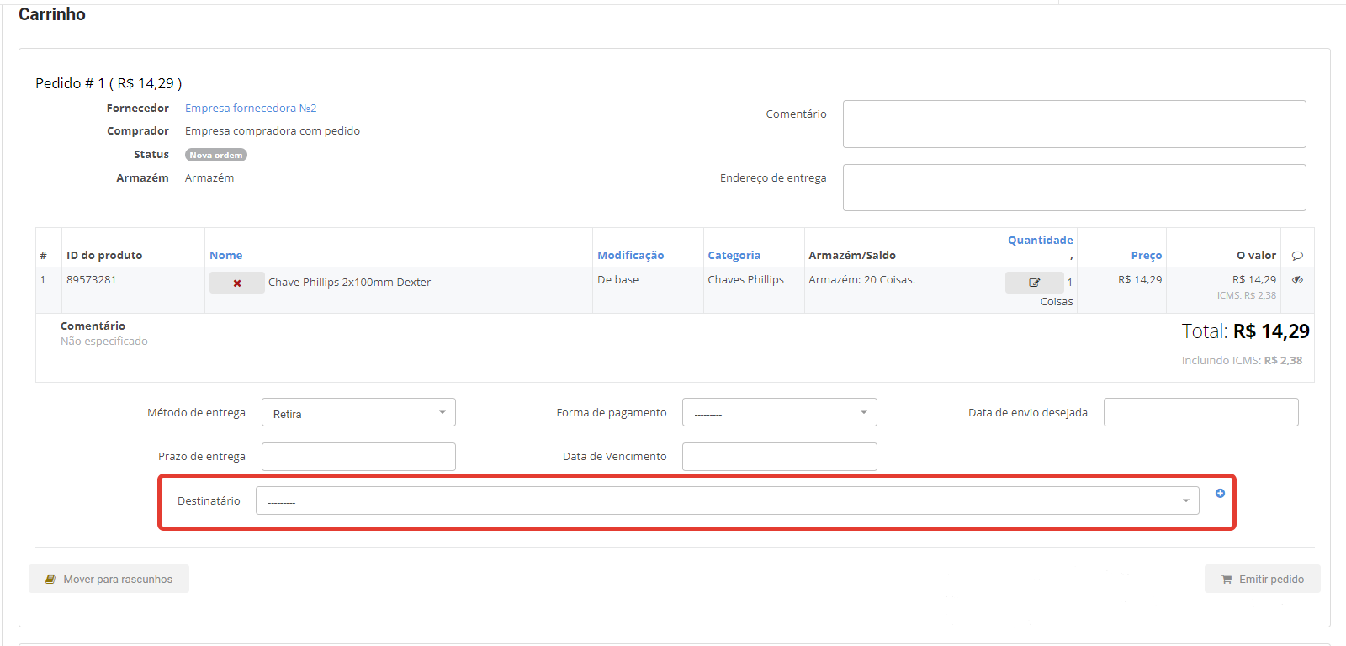Expand the Destinatário dropdown
This screenshot has width=1346, height=646.
coord(727,501)
